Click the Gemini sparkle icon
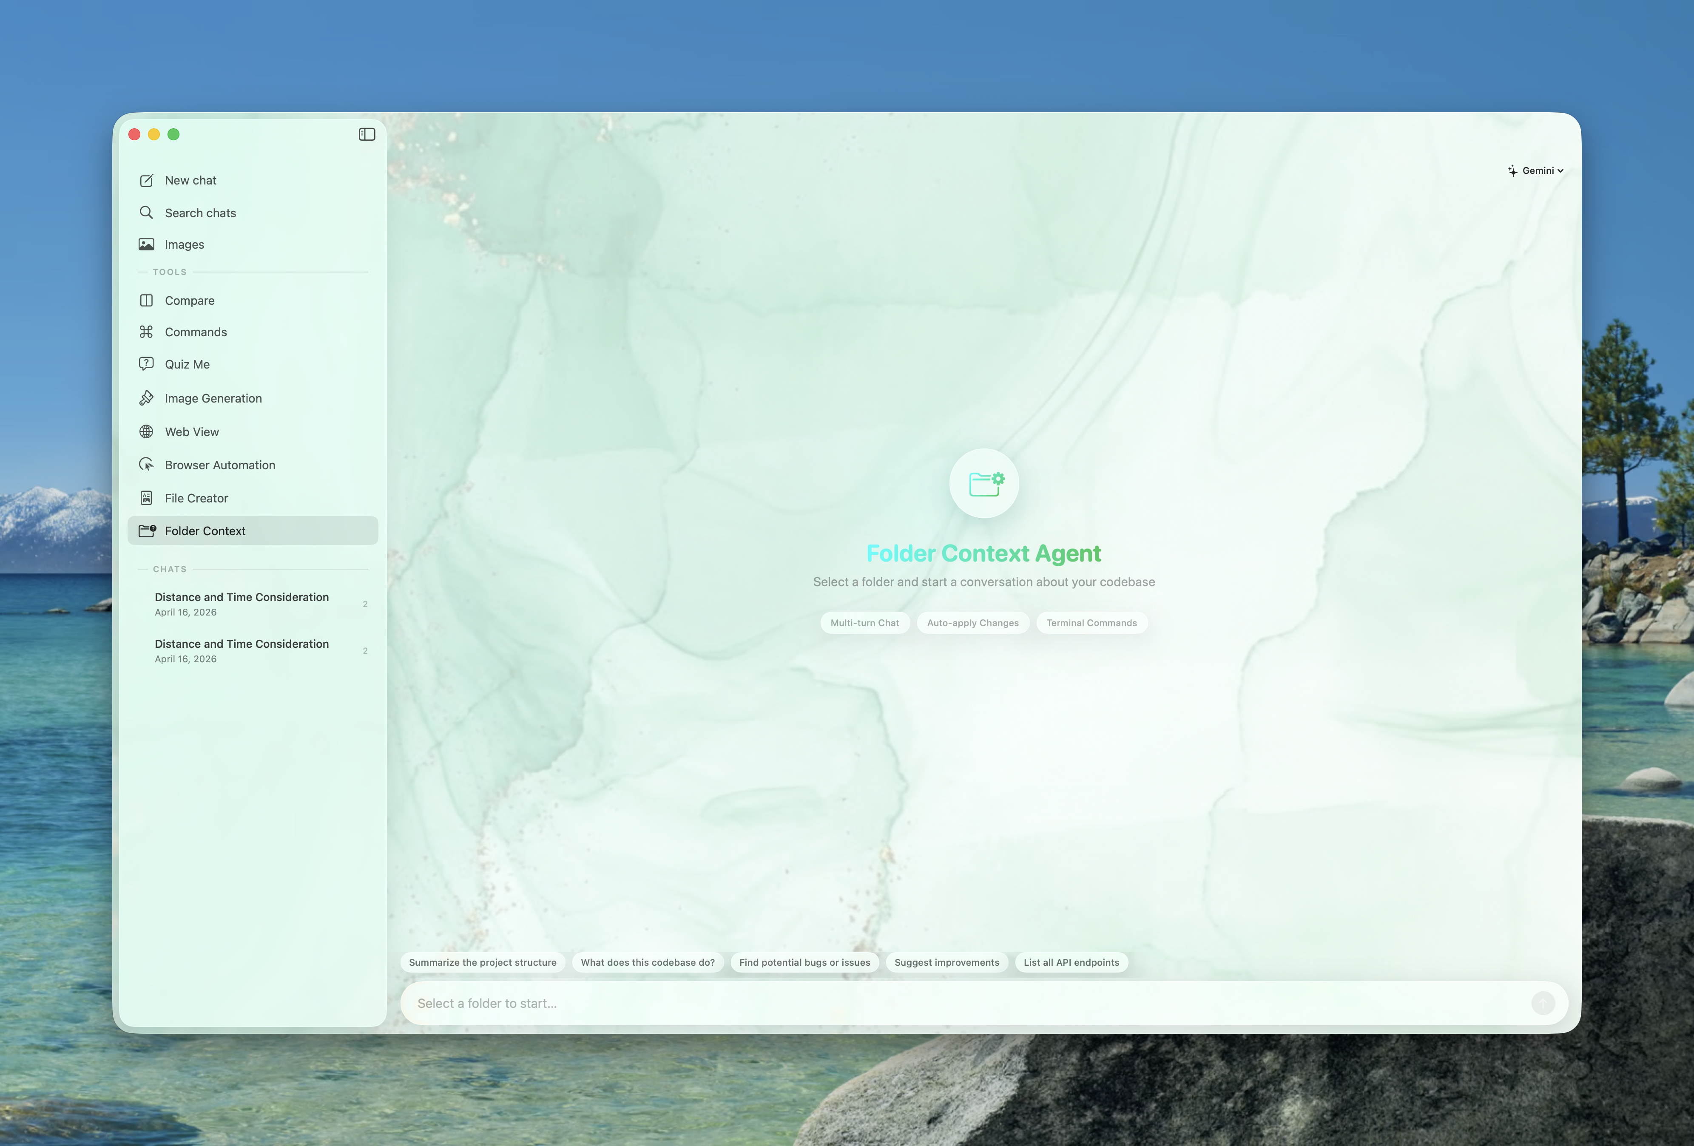This screenshot has width=1694, height=1146. pyautogui.click(x=1512, y=170)
